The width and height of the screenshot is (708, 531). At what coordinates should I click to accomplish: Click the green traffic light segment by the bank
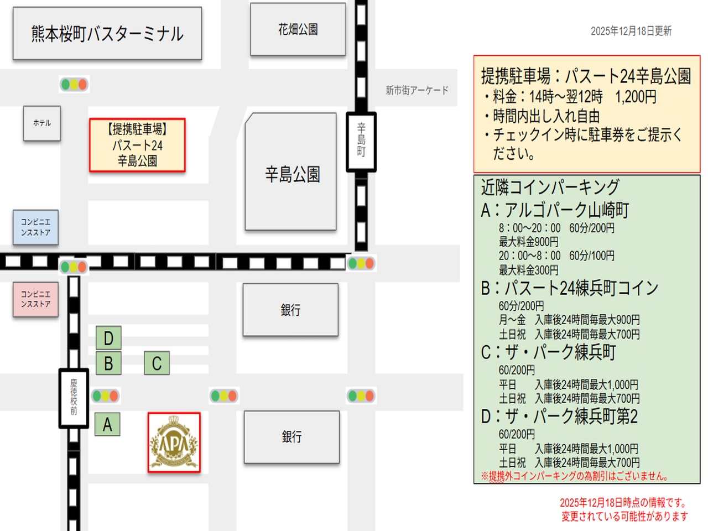point(215,396)
